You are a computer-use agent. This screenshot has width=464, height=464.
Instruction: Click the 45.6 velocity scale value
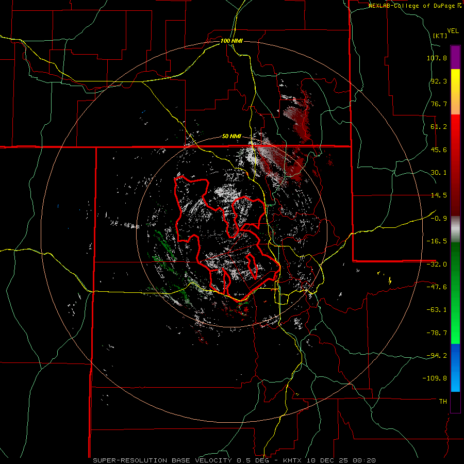(439, 150)
